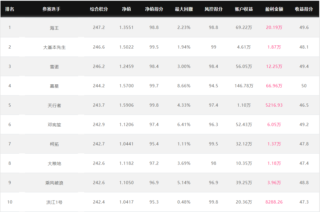Click the 参赛选手 column header
This screenshot has height=212, width=320.
click(51, 9)
